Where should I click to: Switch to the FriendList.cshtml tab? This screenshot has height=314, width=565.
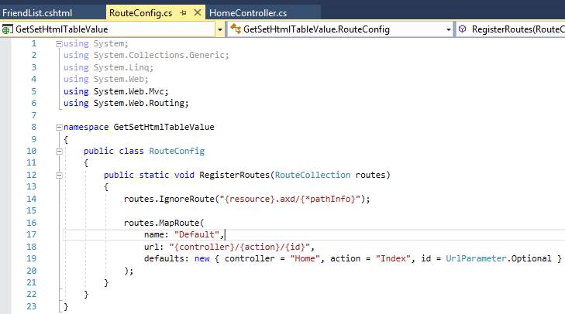(37, 13)
